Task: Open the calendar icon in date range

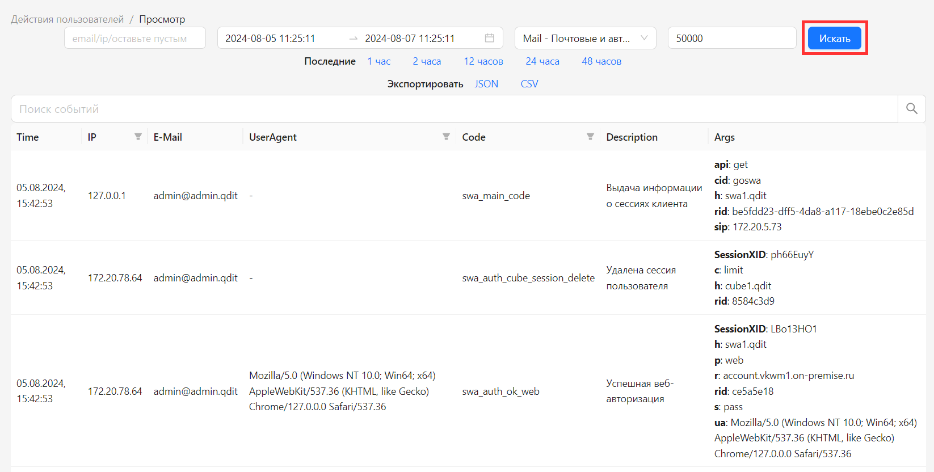Action: [489, 38]
